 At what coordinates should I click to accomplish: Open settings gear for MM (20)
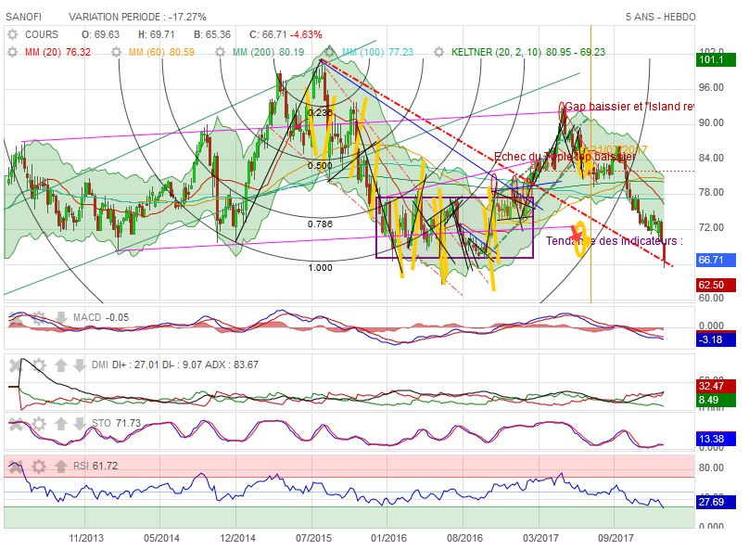tap(12, 52)
